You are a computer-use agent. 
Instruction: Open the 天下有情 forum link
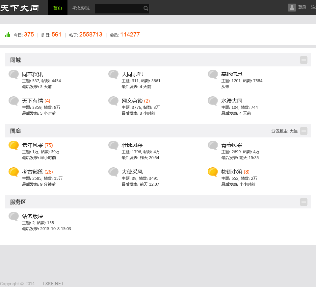(33, 101)
